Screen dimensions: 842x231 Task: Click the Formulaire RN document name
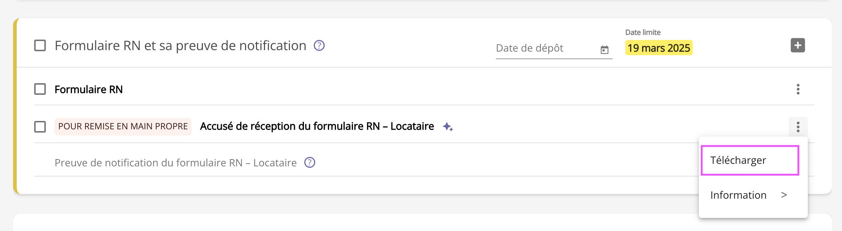(88, 89)
